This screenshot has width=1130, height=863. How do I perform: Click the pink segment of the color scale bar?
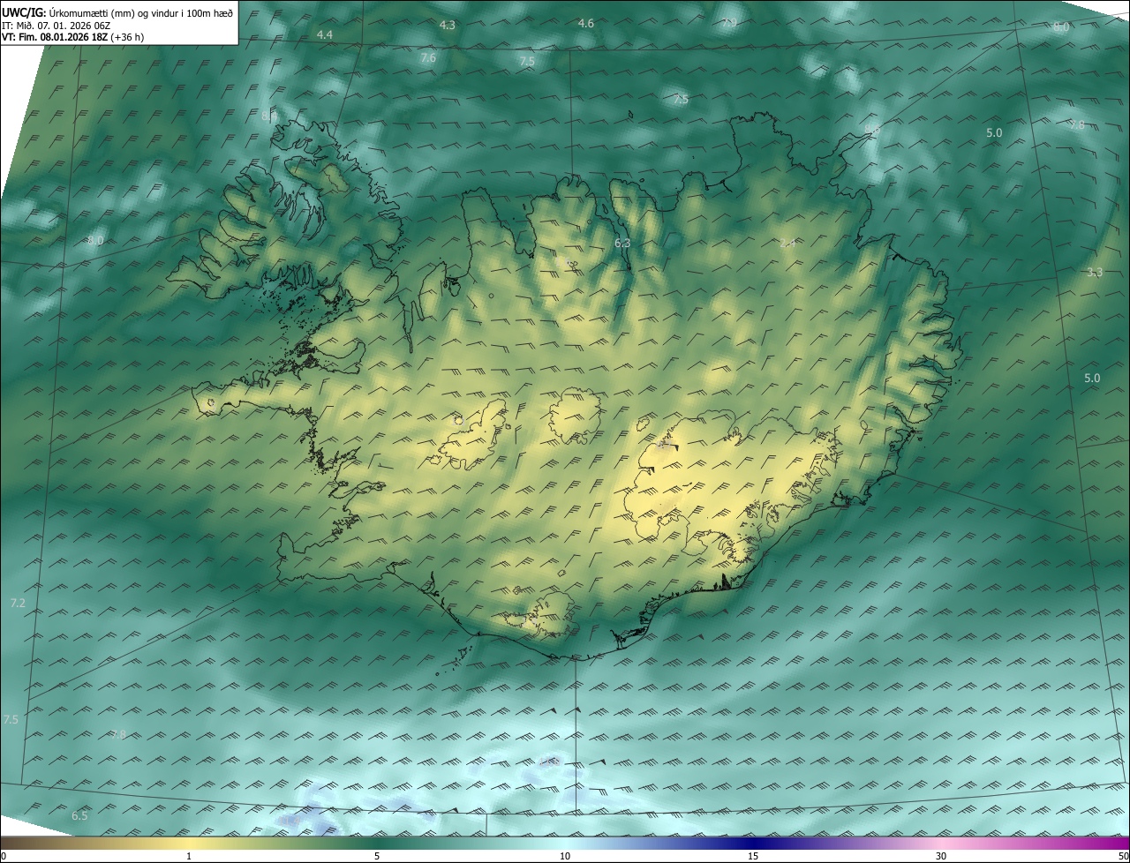click(941, 843)
